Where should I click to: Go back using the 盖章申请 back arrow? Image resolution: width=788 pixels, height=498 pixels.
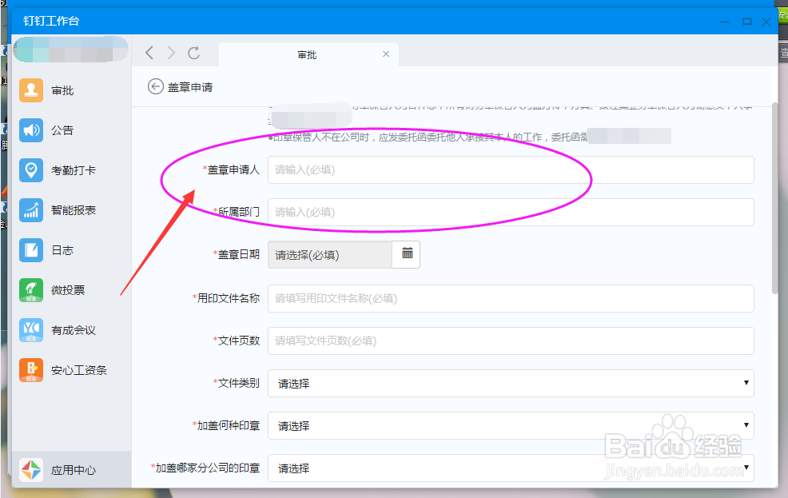click(155, 86)
